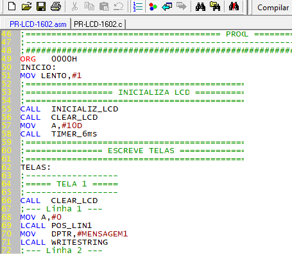Click the TELA 1 comment on line 64
292x255 pixels.
click(72, 184)
